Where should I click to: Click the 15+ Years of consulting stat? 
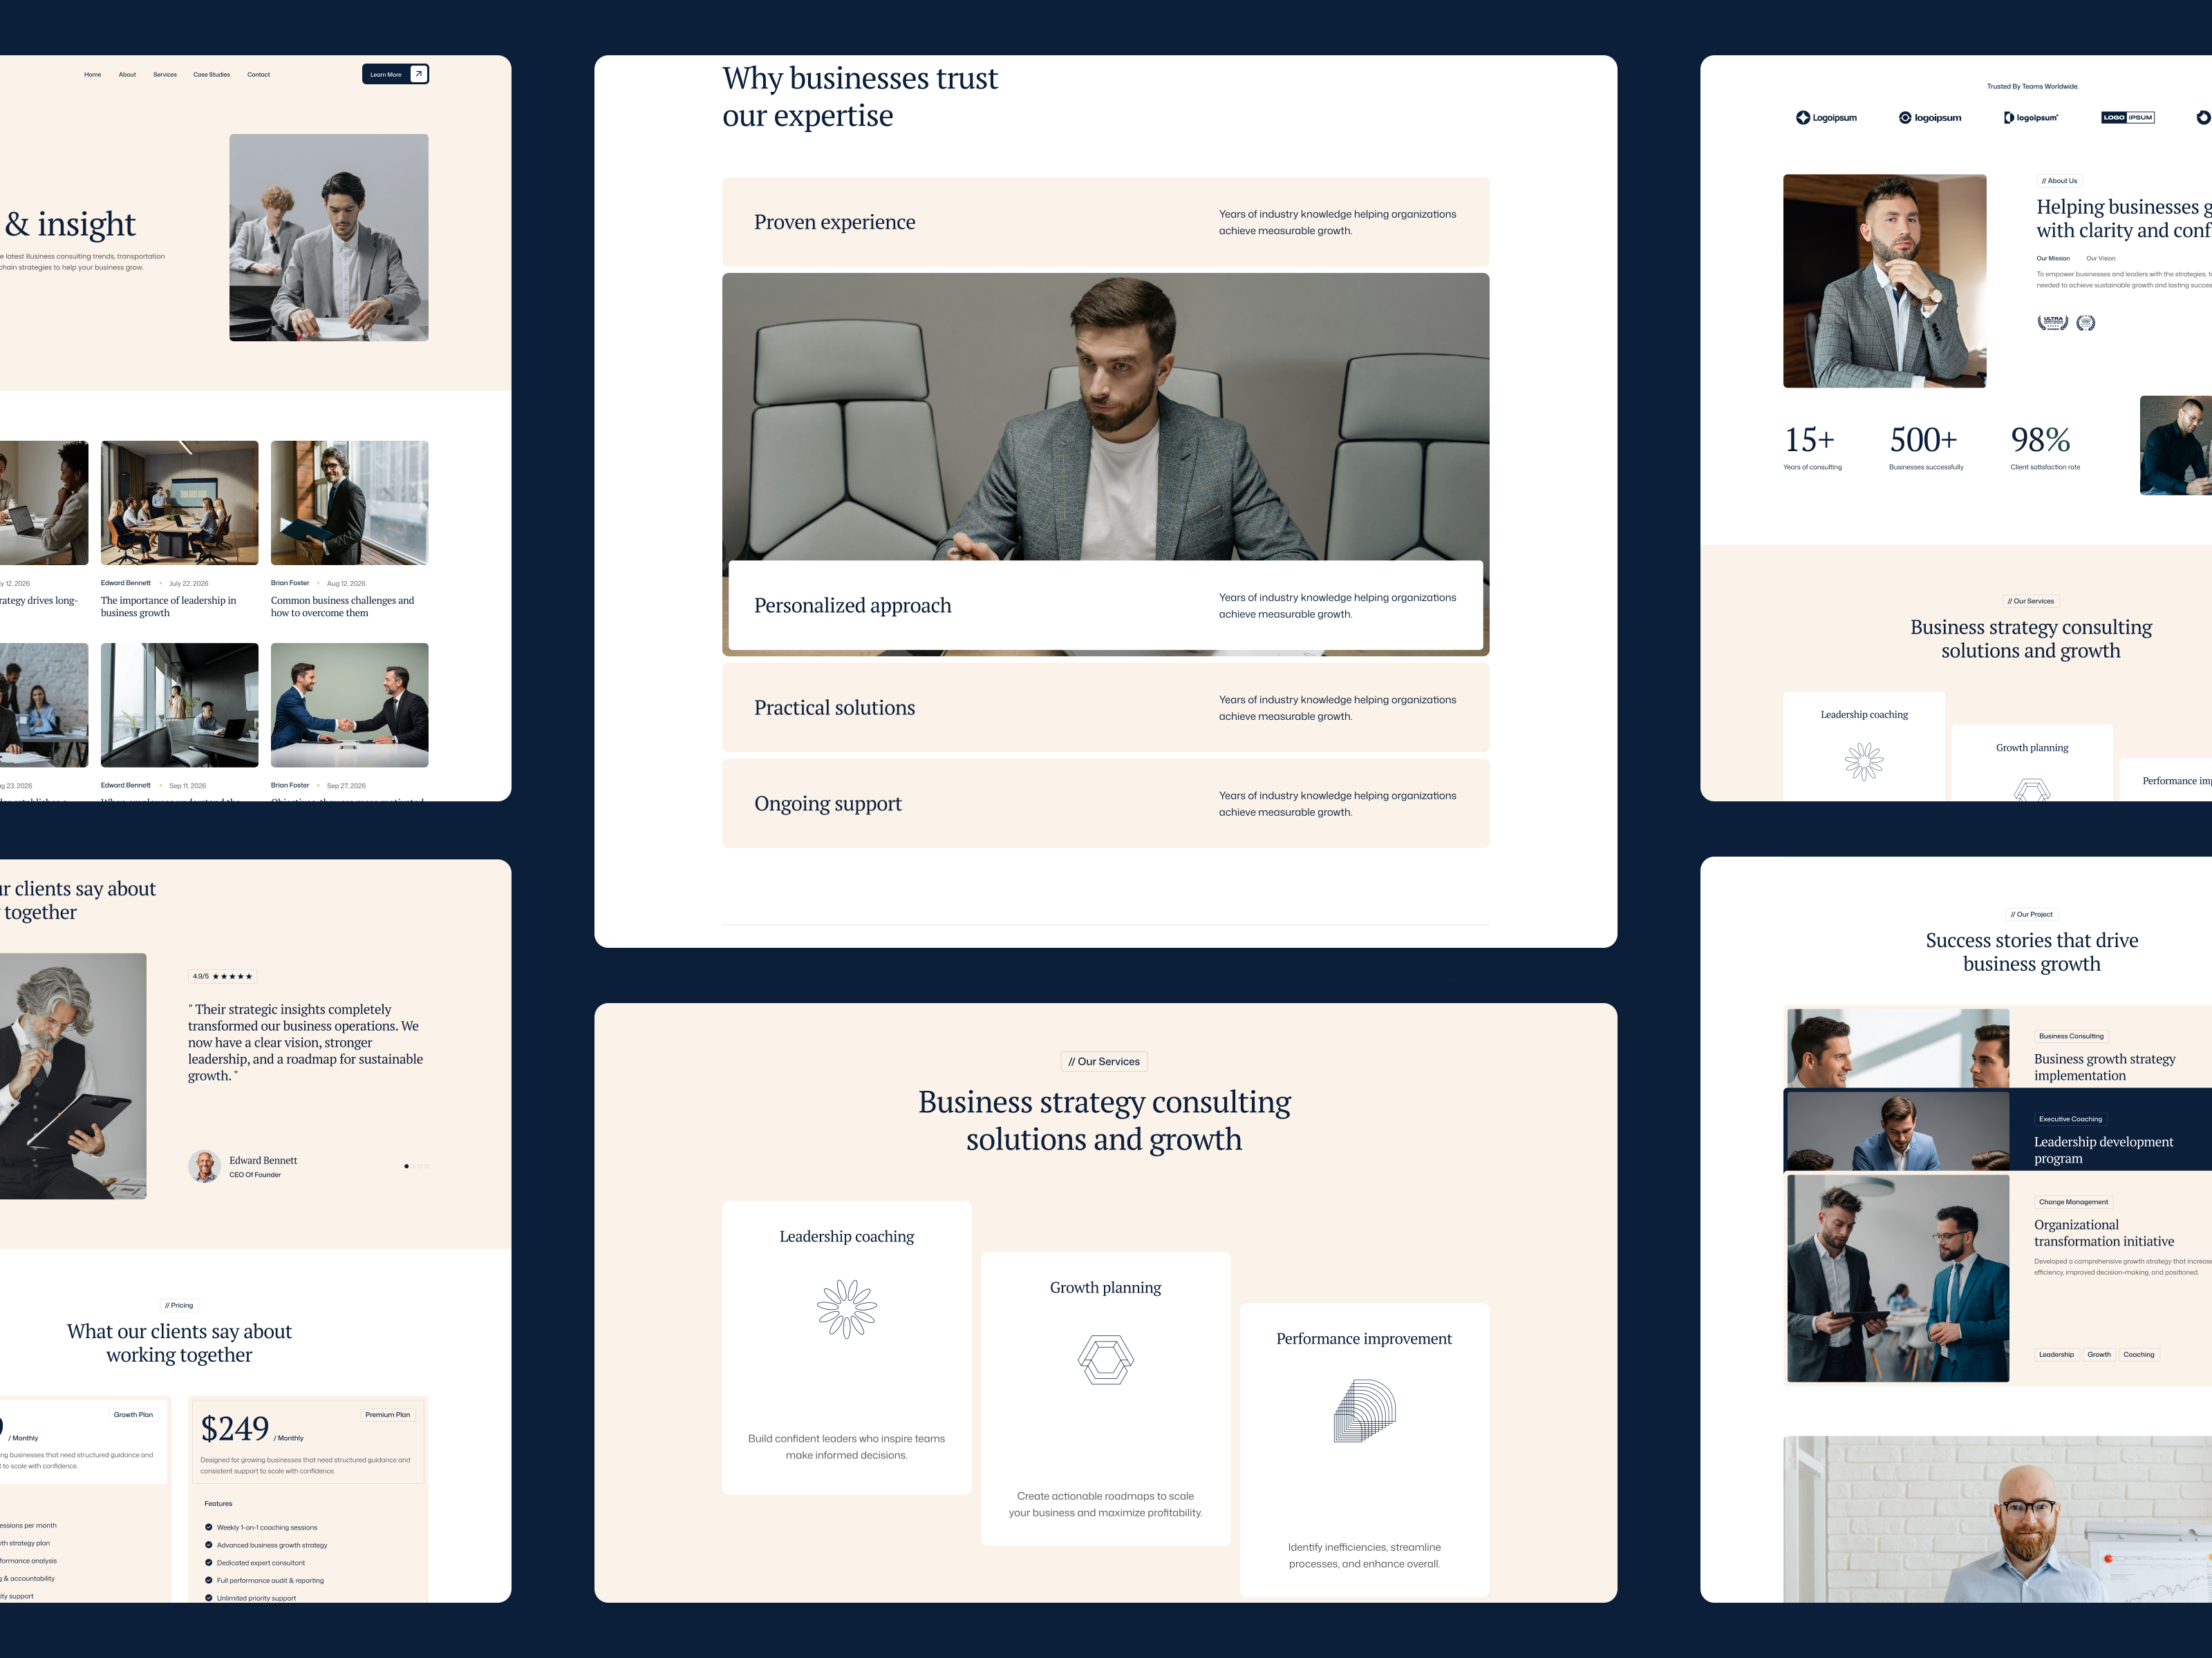pyautogui.click(x=1812, y=447)
